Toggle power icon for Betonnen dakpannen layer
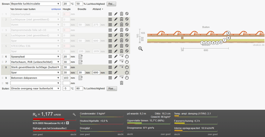Viewport: 265px width, 137px height. (127, 78)
